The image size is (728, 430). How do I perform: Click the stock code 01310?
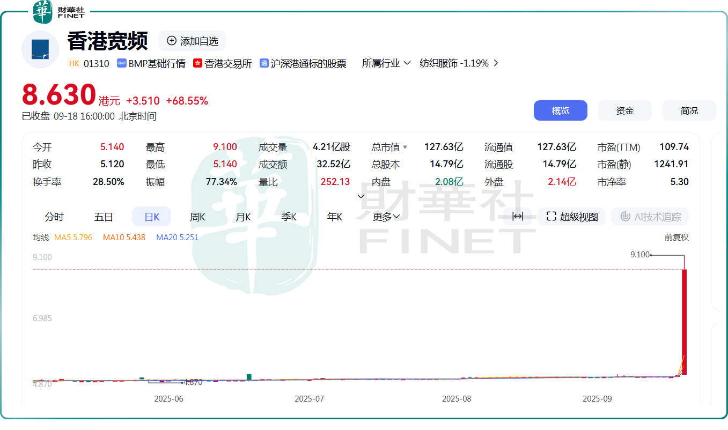pos(97,63)
